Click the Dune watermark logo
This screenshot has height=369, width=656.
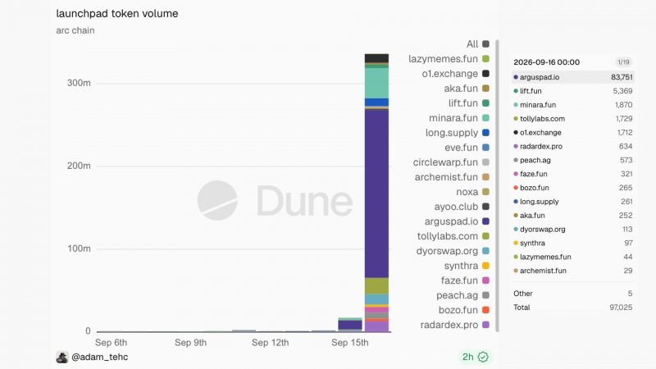tap(275, 201)
